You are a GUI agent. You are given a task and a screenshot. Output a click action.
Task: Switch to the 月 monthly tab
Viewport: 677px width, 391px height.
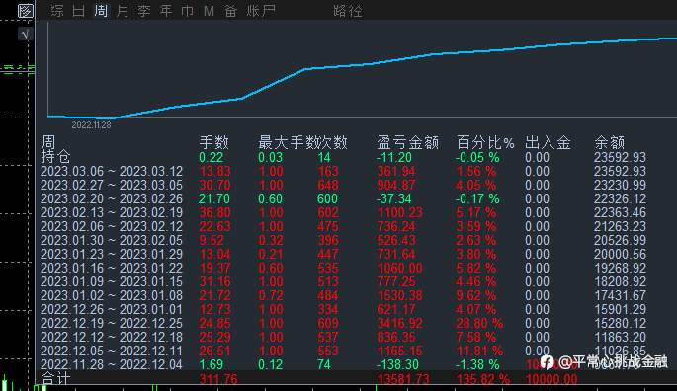point(123,10)
